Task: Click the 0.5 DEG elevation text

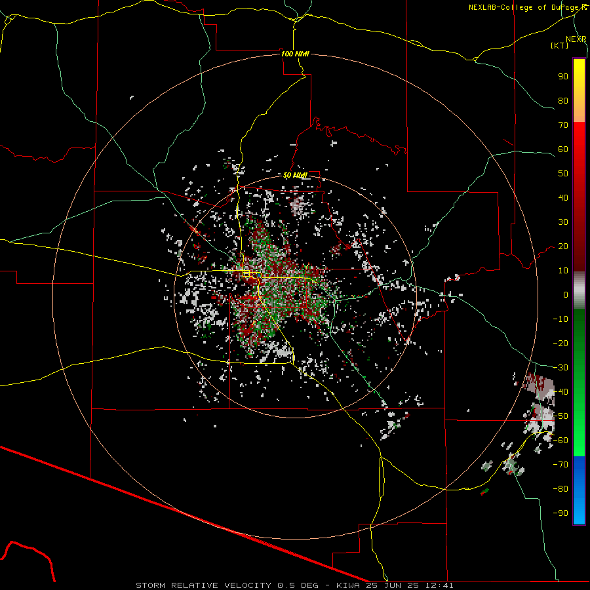Action: tap(298, 585)
